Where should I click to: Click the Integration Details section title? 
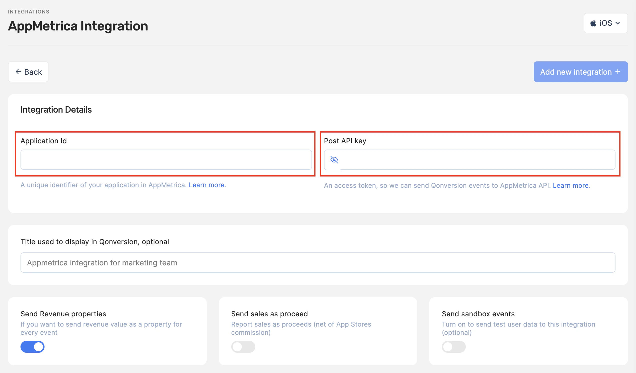(x=56, y=110)
